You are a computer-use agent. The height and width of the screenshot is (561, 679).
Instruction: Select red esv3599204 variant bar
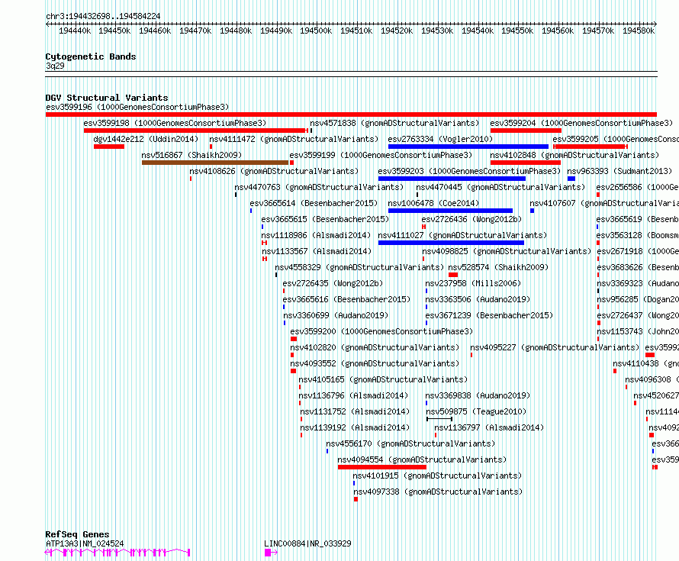click(x=526, y=131)
